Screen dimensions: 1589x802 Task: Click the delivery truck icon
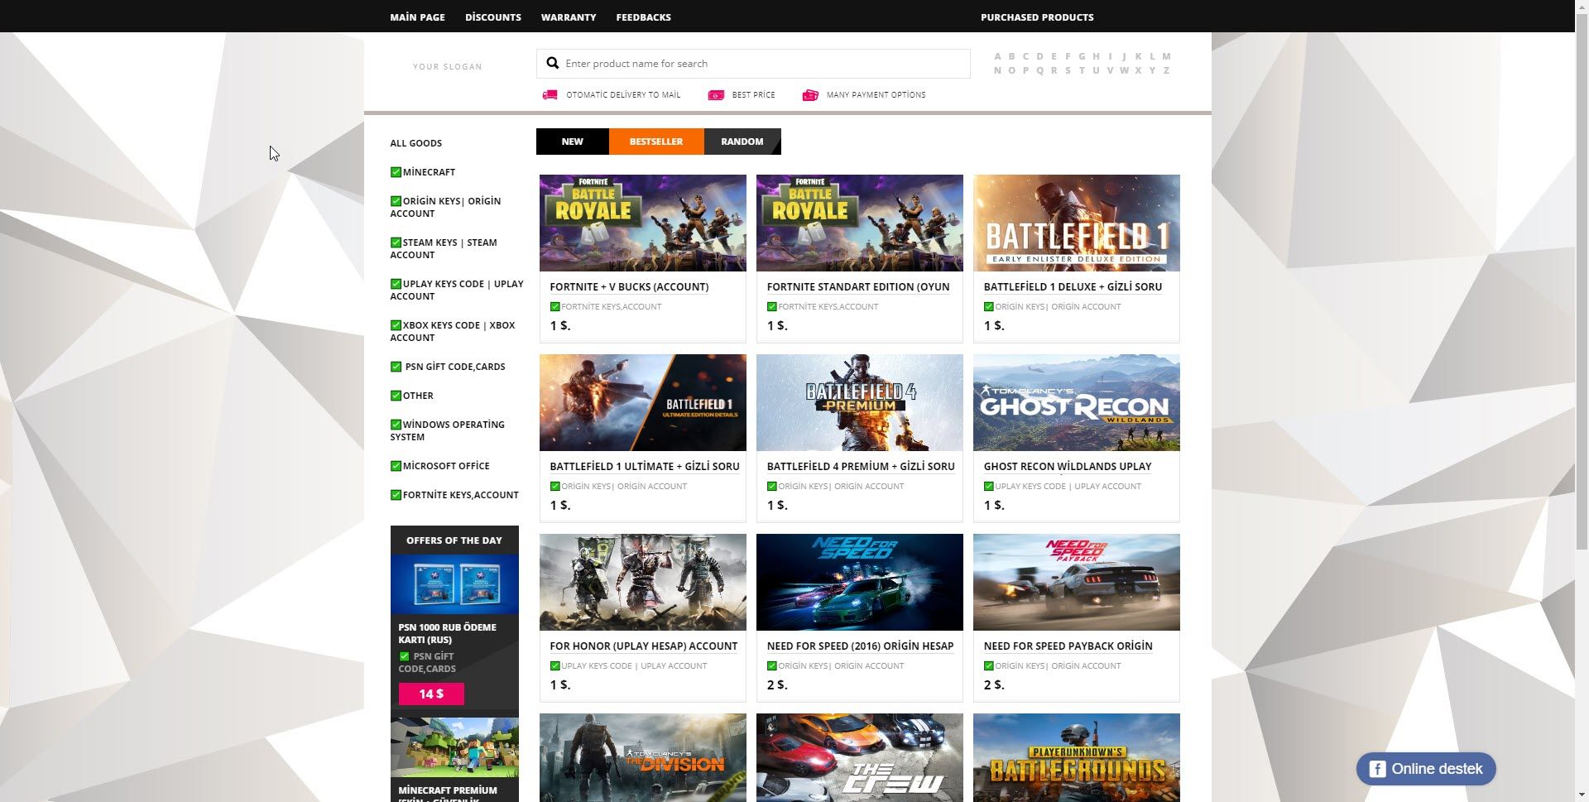point(550,95)
